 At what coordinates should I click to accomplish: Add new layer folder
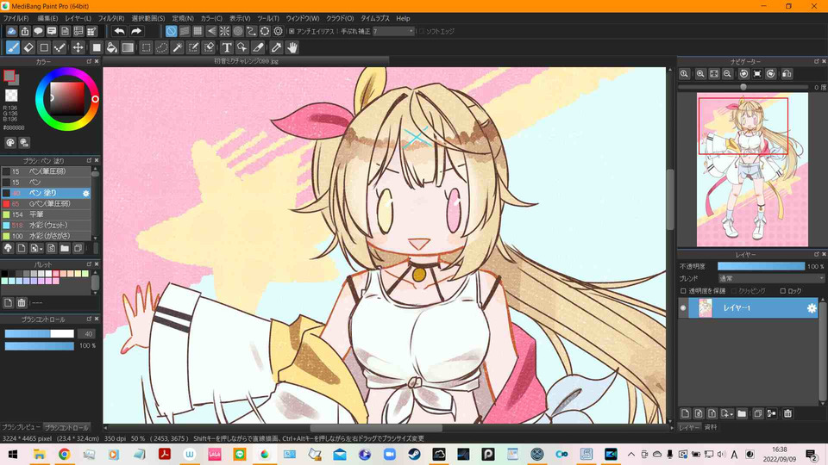[x=742, y=414]
